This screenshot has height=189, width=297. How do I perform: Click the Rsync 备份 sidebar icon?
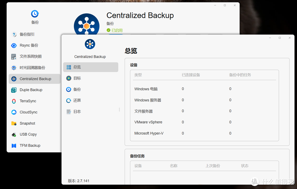14,46
